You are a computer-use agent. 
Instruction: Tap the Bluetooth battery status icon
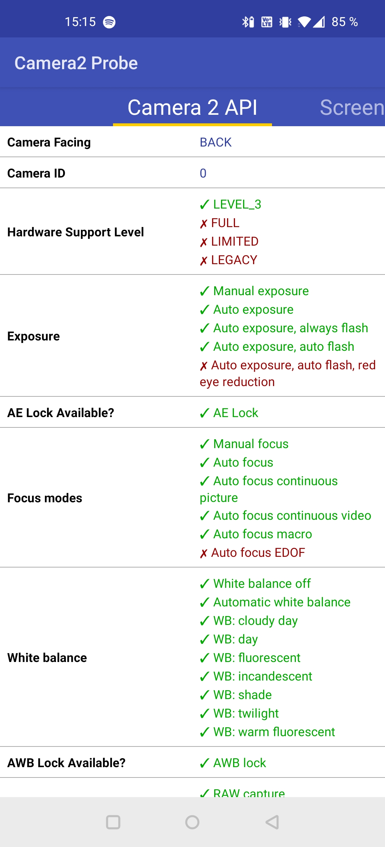[248, 22]
